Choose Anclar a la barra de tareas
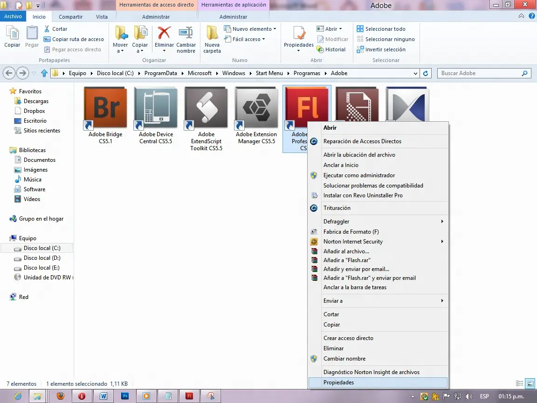Viewport: 537px width, 403px height. point(379,287)
